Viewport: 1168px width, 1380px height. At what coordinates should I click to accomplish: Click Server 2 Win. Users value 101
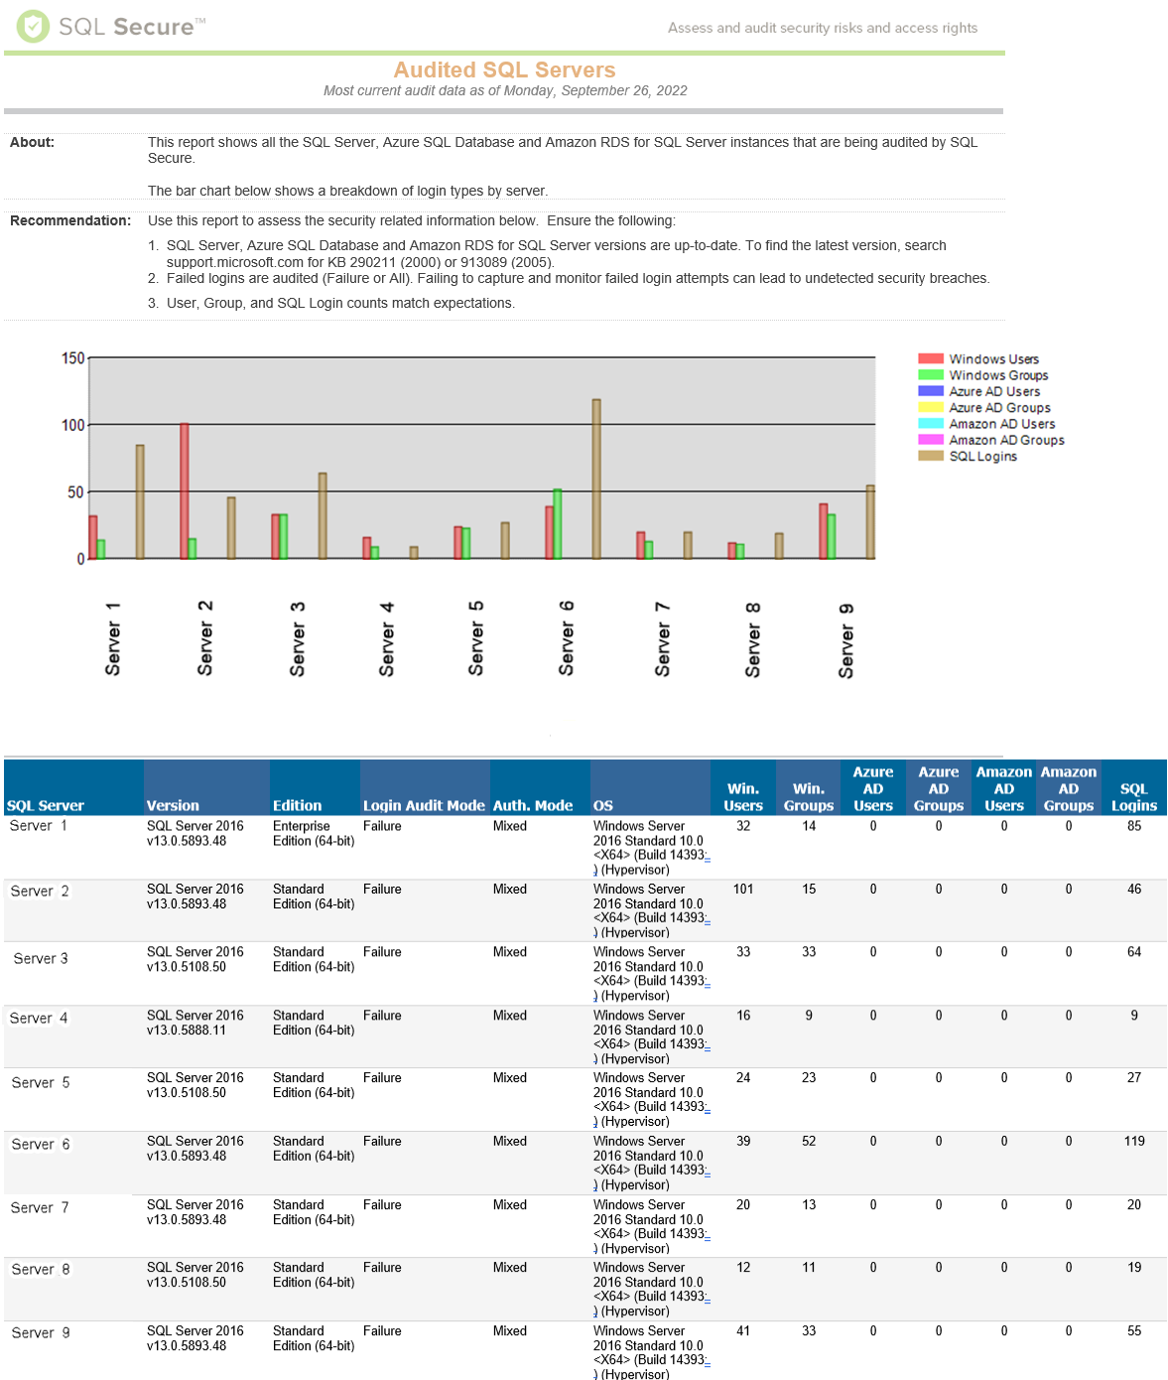(x=743, y=890)
